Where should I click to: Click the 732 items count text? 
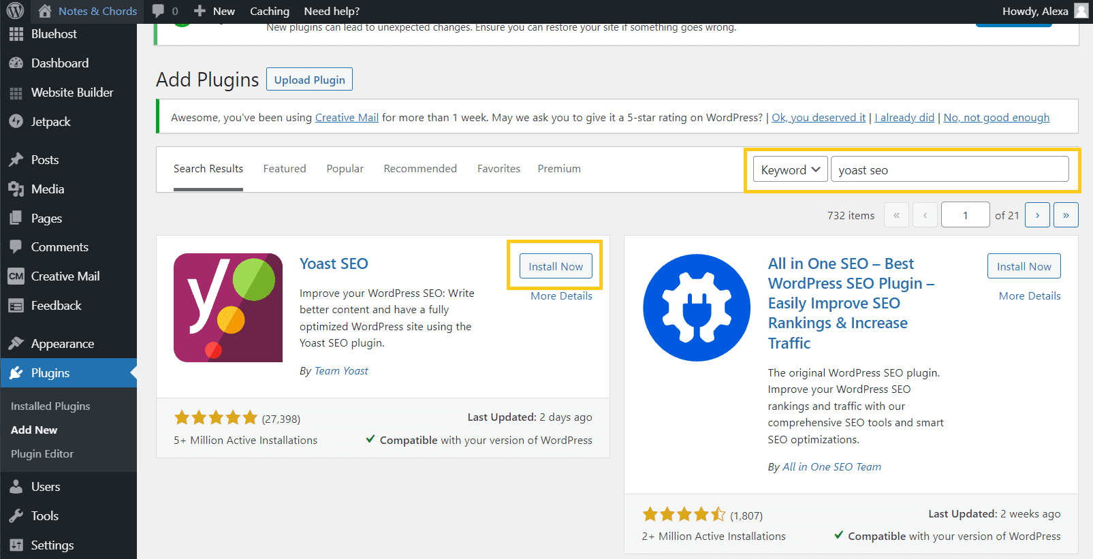(x=851, y=215)
